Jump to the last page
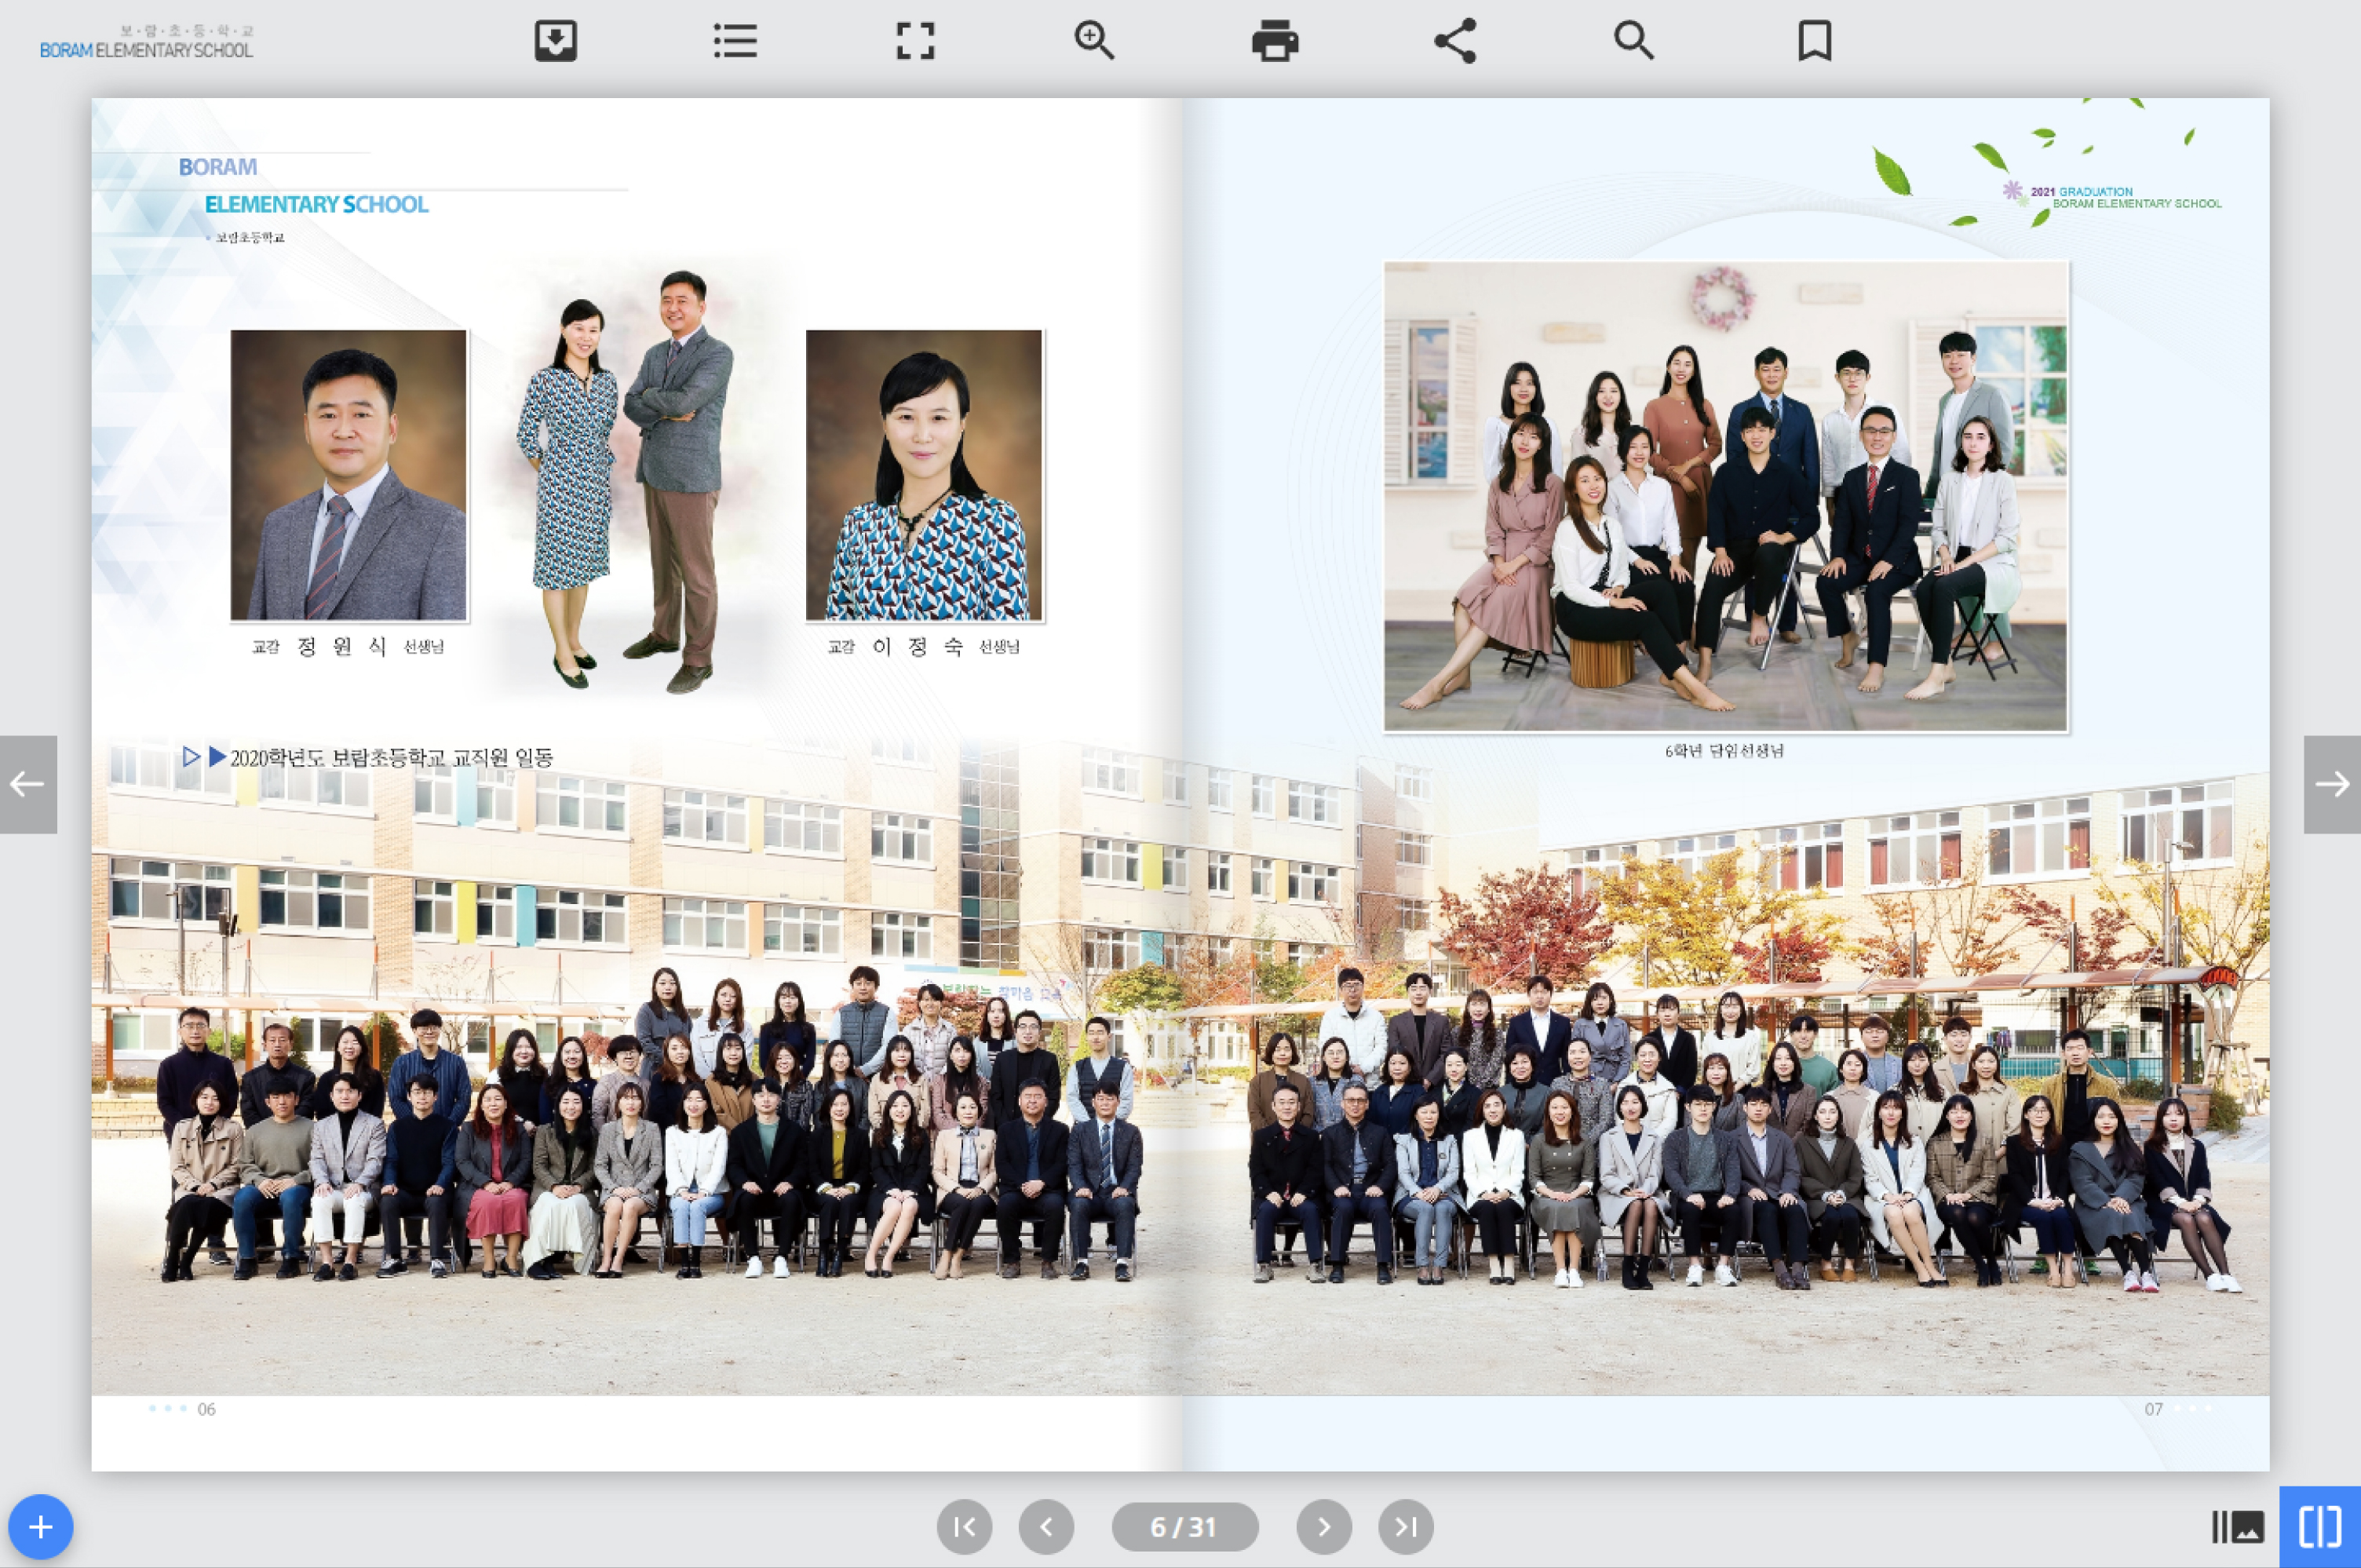The image size is (2361, 1568). pyautogui.click(x=1406, y=1527)
